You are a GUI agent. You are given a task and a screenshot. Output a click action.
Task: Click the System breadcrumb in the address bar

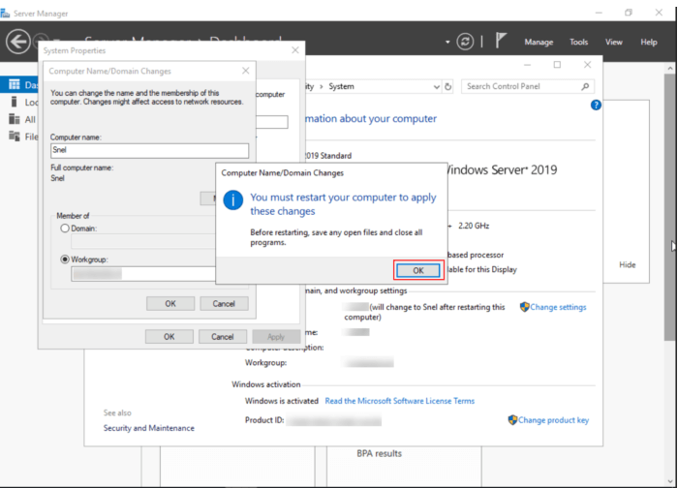[x=341, y=86]
